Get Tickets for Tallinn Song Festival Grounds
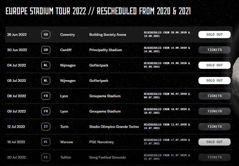Image resolution: width=239 pixels, height=166 pixels. point(215,157)
